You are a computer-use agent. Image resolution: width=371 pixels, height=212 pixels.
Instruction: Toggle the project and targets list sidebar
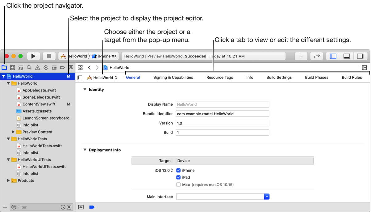[x=80, y=78]
